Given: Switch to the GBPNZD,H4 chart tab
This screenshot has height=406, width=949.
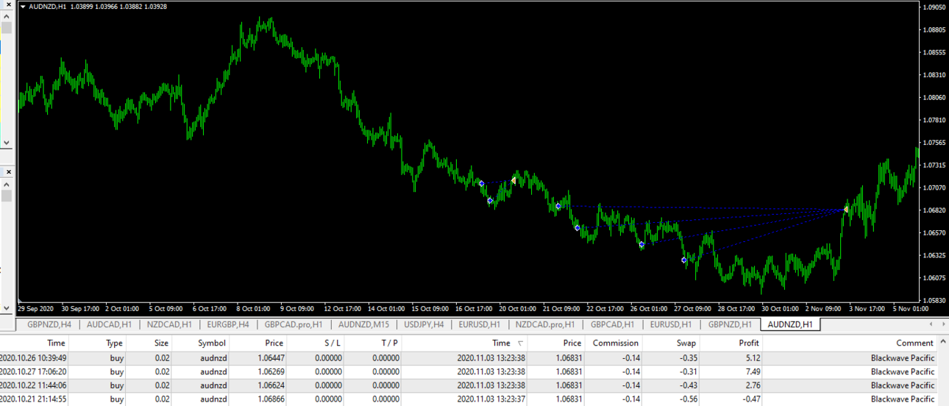Looking at the screenshot, I should coord(49,324).
